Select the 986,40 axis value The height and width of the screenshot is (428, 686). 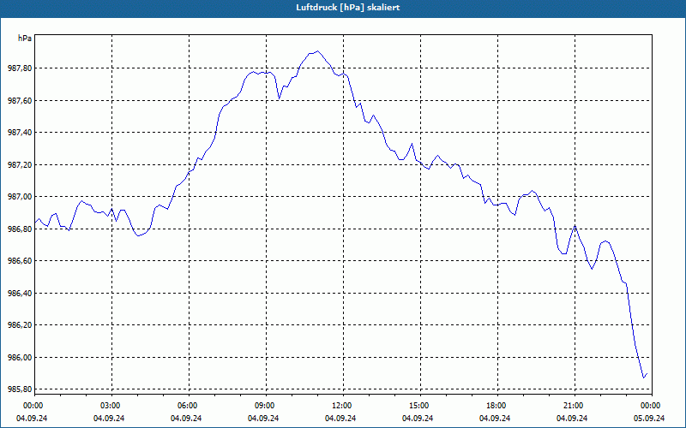click(20, 293)
